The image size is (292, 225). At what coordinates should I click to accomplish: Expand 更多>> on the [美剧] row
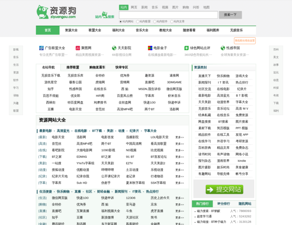180,163
